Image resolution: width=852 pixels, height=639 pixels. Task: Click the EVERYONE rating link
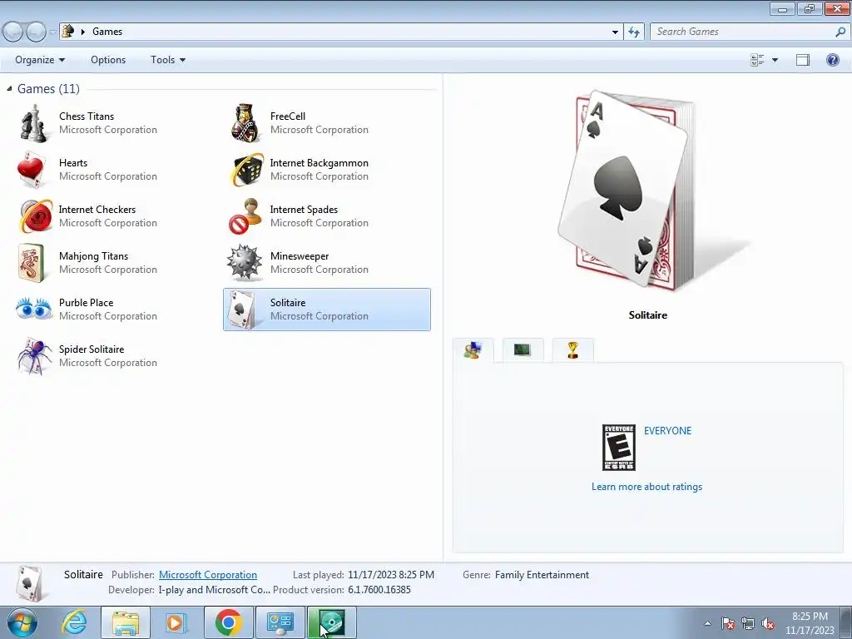click(668, 431)
